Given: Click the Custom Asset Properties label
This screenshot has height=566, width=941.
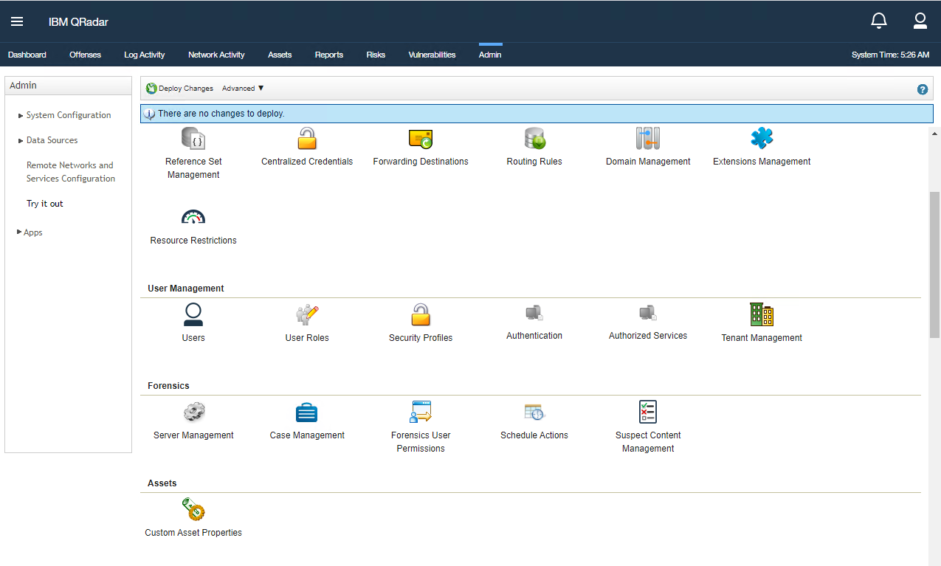Looking at the screenshot, I should point(193,533).
